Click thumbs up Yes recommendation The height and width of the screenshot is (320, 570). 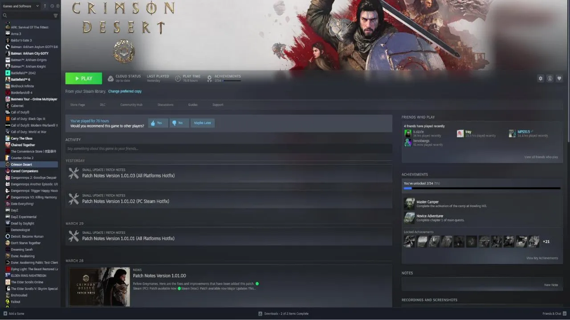coord(158,123)
